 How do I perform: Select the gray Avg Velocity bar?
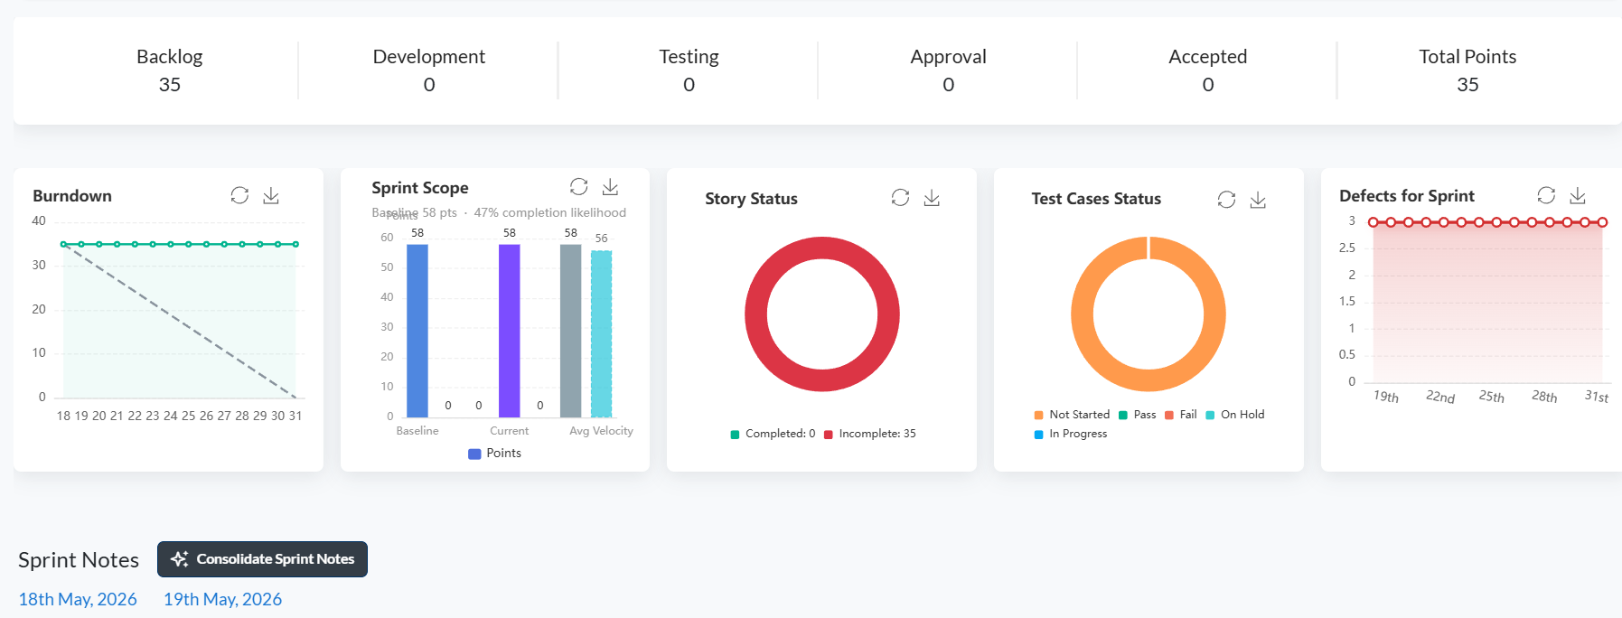click(x=571, y=331)
